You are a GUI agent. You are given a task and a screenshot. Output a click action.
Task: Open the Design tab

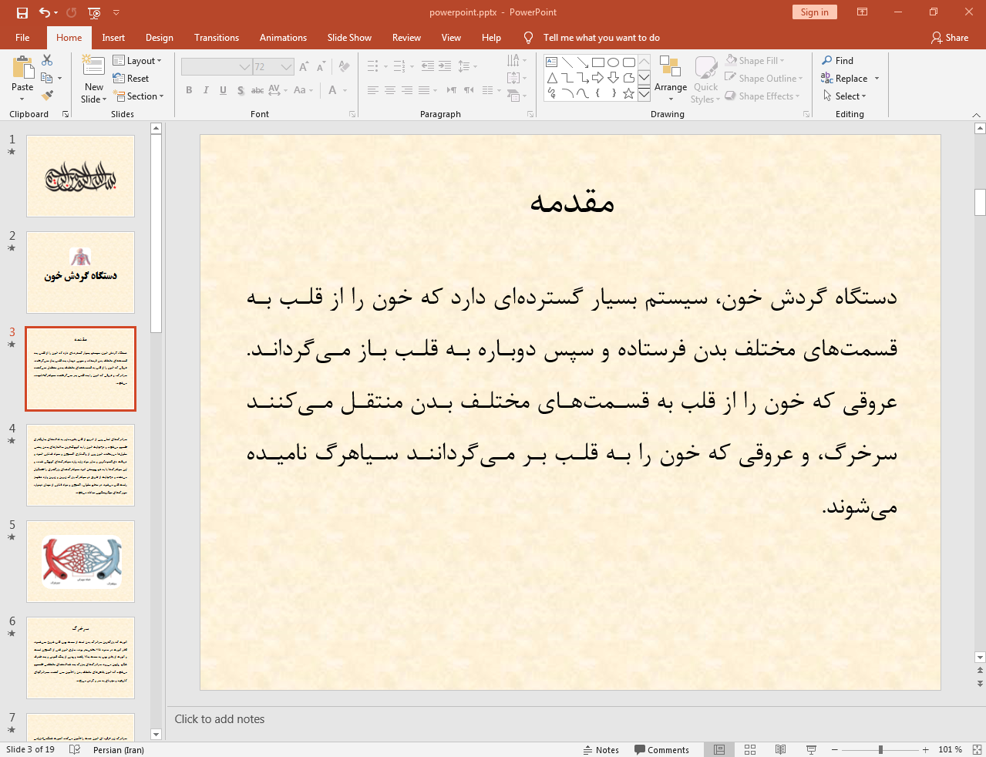tap(159, 38)
